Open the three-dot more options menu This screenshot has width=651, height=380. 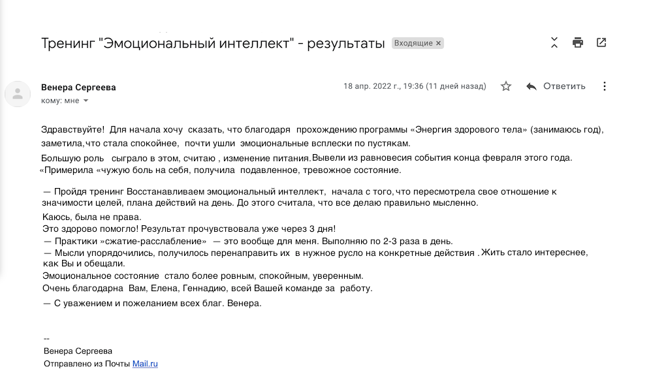pyautogui.click(x=605, y=86)
